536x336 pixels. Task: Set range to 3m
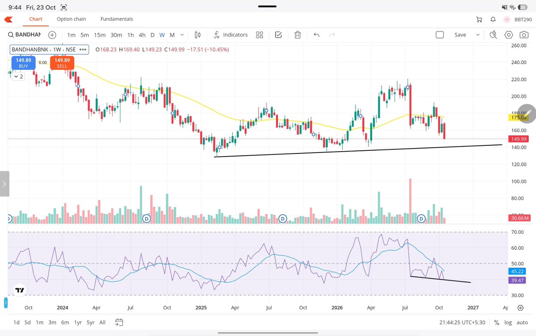coord(52,322)
